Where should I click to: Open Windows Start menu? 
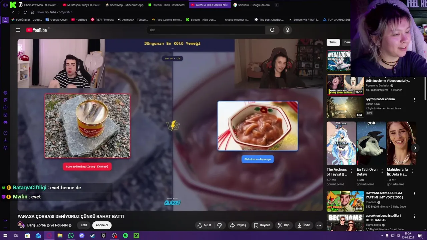pyautogui.click(x=5, y=236)
